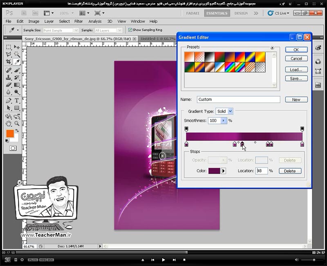Switch to Sony_Ericsson_G900 document tab
The width and height of the screenshot is (327, 266).
click(x=80, y=38)
